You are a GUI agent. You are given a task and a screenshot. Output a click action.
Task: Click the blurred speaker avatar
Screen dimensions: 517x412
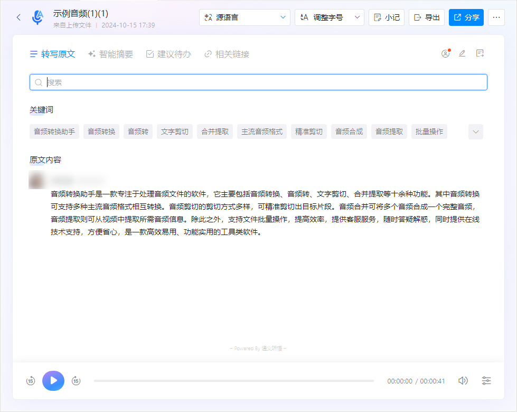click(36, 180)
